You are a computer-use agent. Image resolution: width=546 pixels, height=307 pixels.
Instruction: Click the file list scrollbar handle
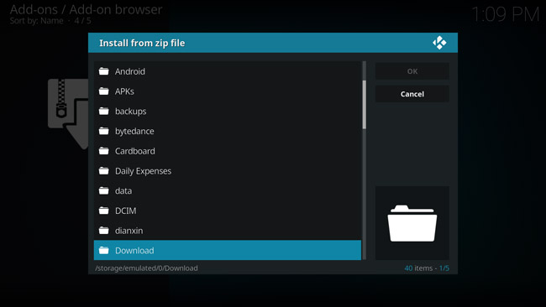(x=365, y=105)
